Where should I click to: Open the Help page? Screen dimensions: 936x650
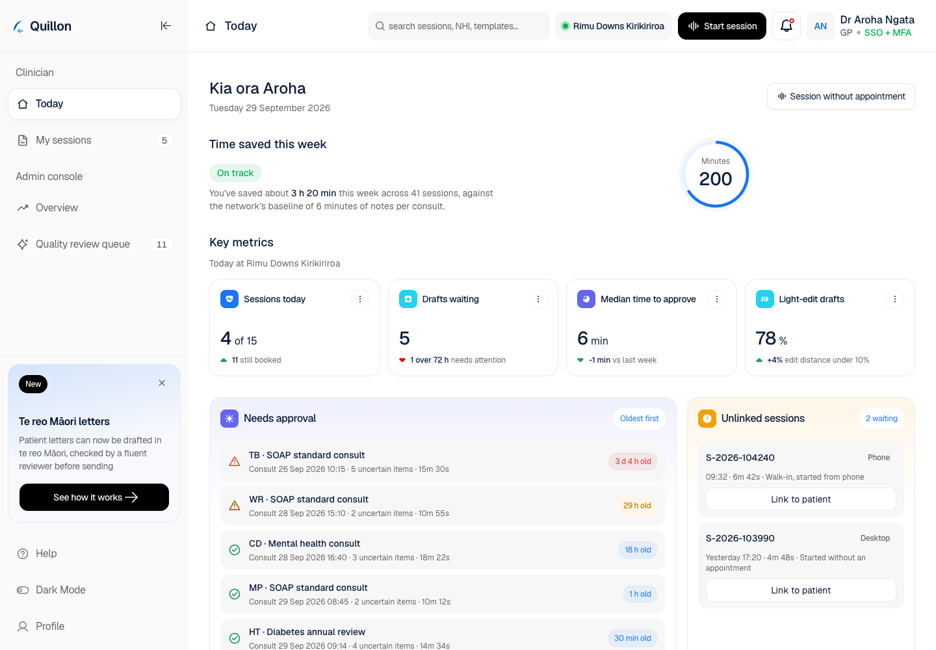pyautogui.click(x=94, y=554)
